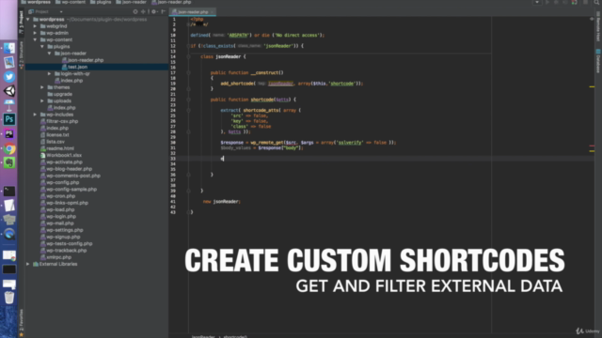Open Unity from the dock

pyautogui.click(x=9, y=91)
